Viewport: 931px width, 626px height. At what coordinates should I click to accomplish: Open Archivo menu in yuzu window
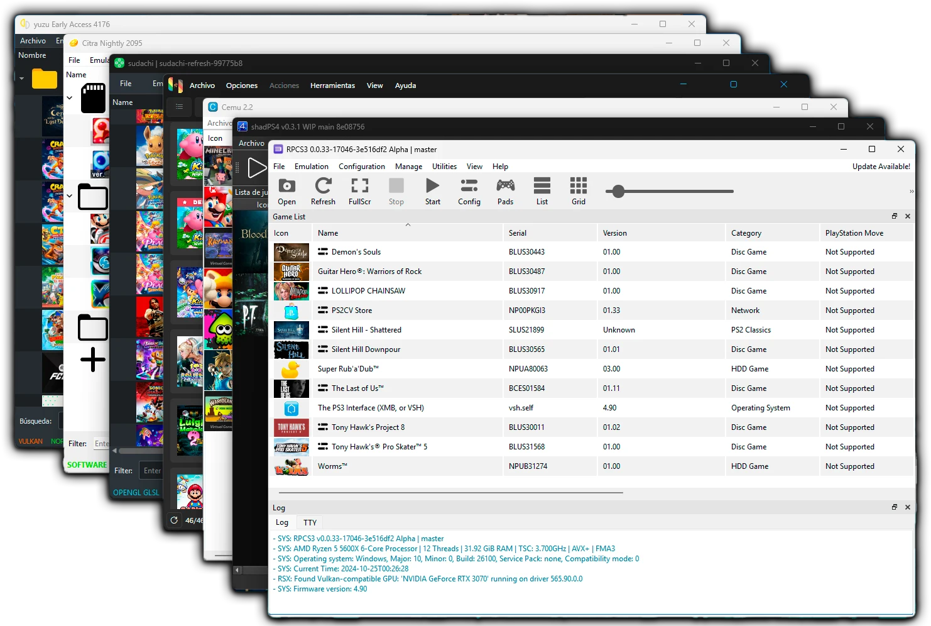click(33, 41)
